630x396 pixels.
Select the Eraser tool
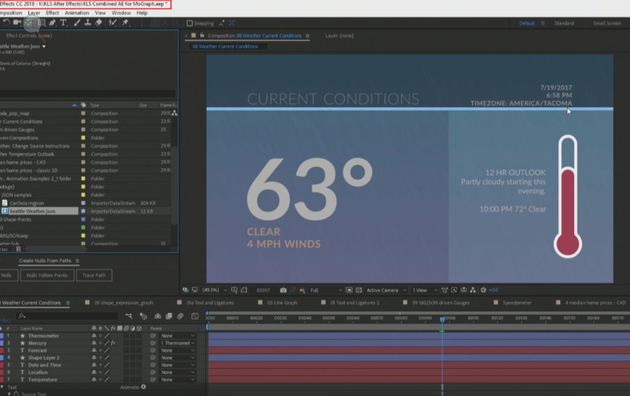[x=97, y=22]
